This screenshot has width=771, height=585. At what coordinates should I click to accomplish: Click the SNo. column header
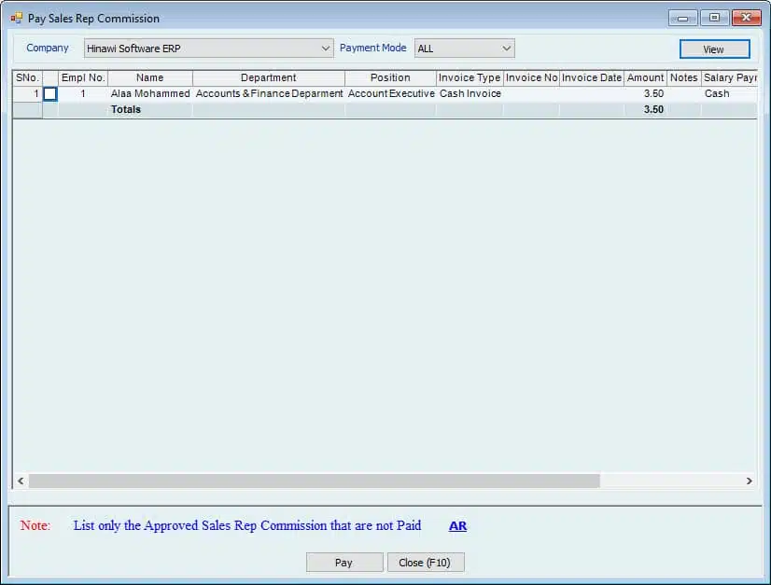(28, 77)
